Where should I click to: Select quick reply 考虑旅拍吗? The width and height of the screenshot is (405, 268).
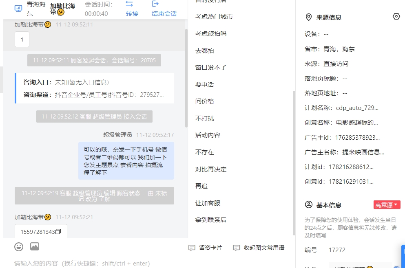tap(211, 34)
